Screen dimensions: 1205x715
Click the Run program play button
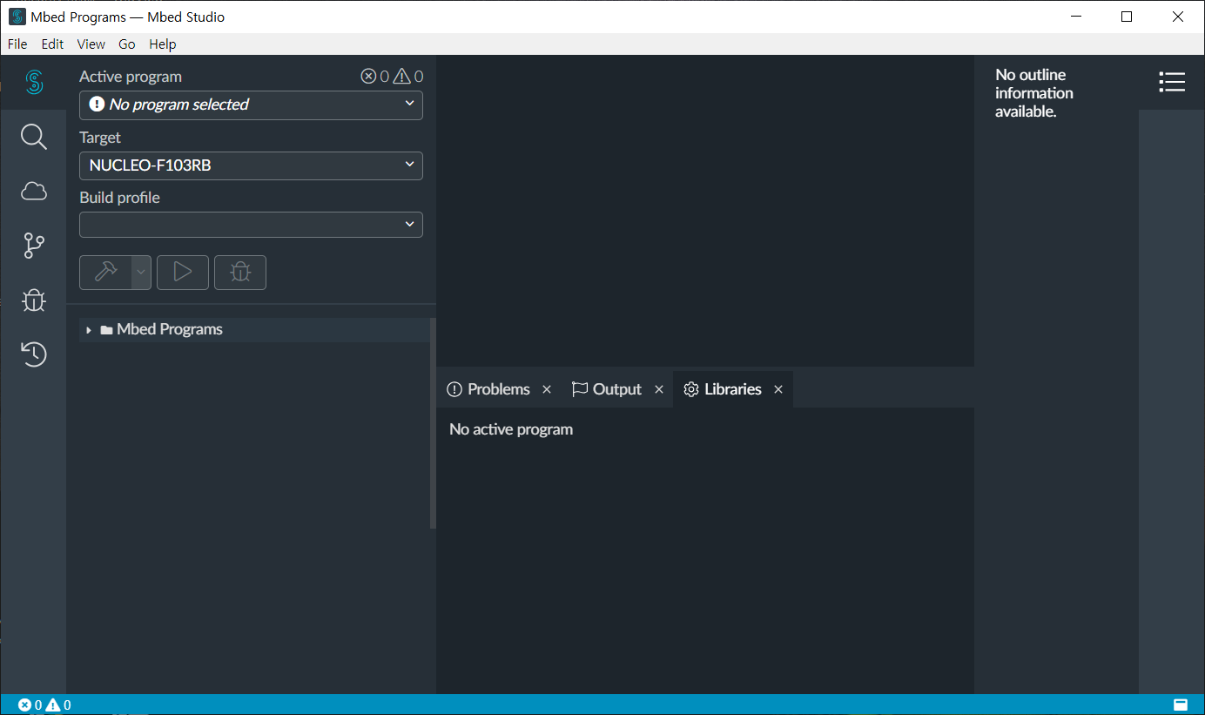tap(183, 273)
